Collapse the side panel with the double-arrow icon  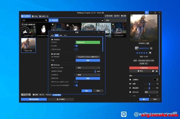147,12
